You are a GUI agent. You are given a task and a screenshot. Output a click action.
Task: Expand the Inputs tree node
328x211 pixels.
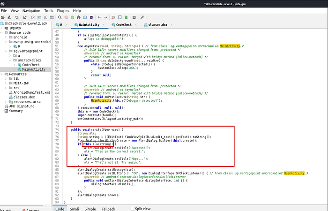(x=2, y=28)
